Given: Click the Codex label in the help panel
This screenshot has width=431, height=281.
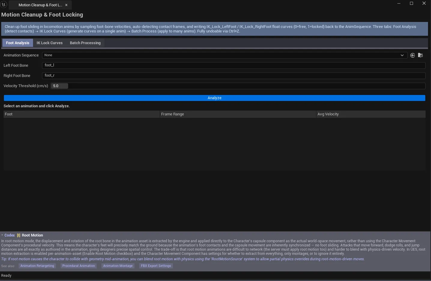Looking at the screenshot, I should [x=10, y=235].
